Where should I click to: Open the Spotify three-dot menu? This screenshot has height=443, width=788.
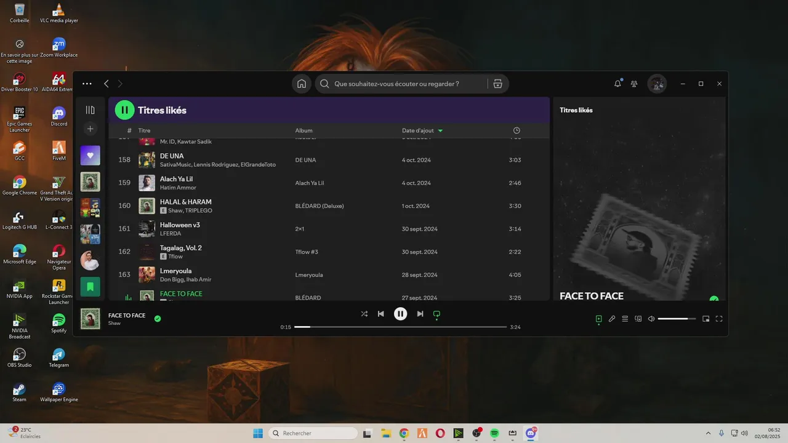point(87,84)
